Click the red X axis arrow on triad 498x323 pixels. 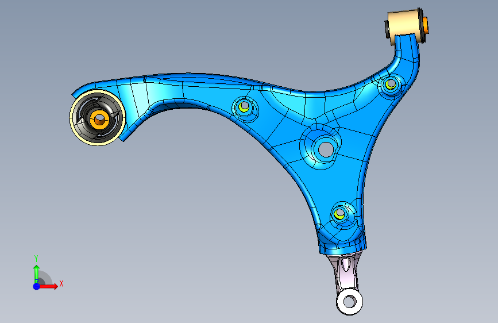click(x=48, y=286)
